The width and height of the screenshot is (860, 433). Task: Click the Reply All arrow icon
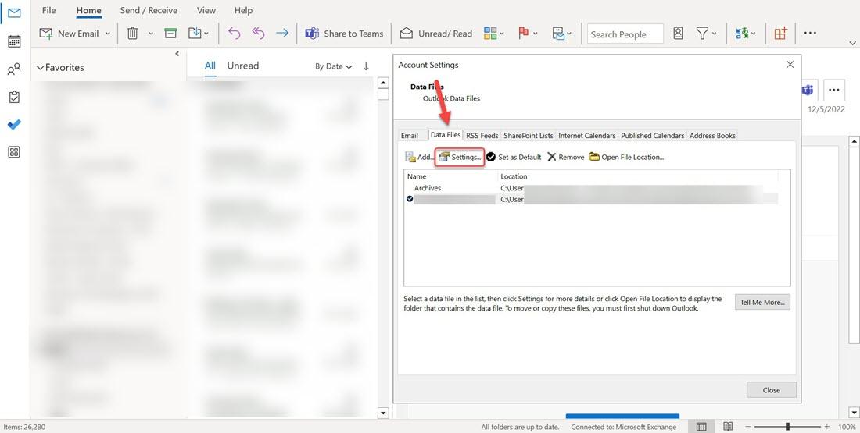coord(258,34)
